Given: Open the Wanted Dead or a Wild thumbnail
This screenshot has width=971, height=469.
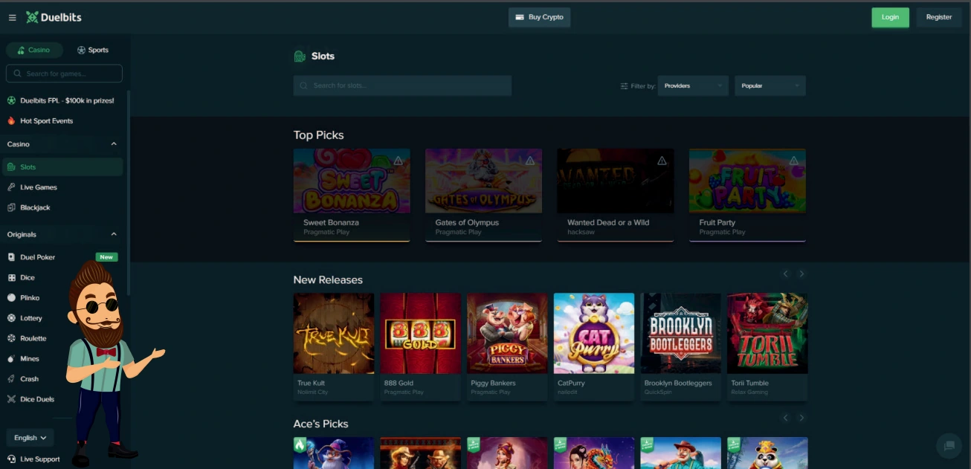Looking at the screenshot, I should (x=616, y=181).
